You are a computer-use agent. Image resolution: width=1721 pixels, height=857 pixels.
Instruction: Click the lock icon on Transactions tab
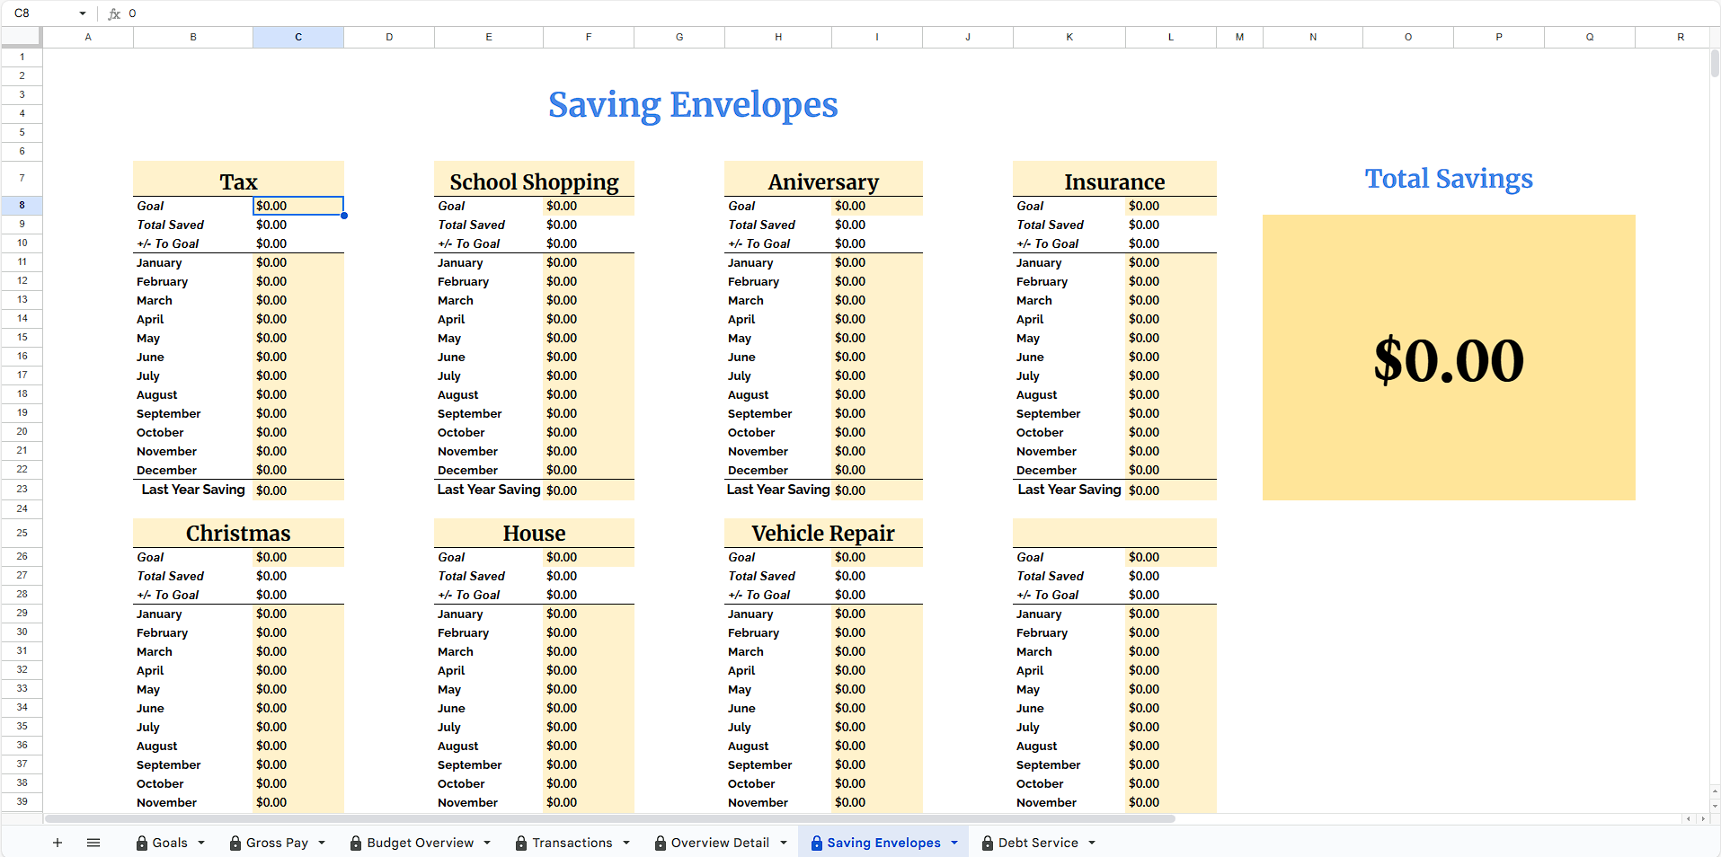coord(521,843)
